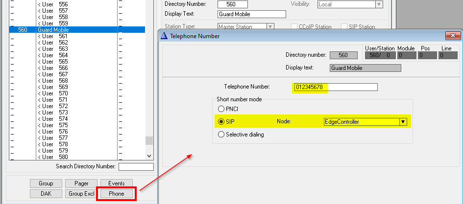Close the Telephone Number dialog
463x204 pixels.
point(453,36)
